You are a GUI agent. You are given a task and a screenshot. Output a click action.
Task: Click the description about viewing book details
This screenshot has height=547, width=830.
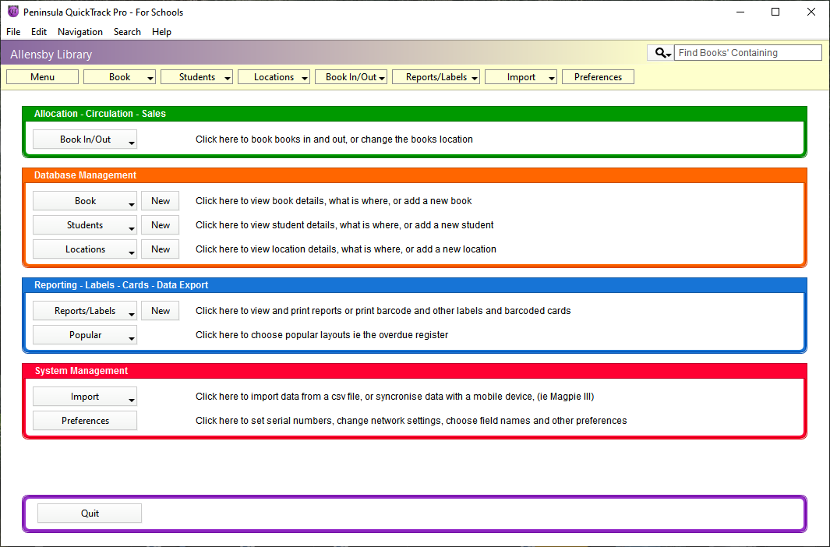pyautogui.click(x=334, y=201)
